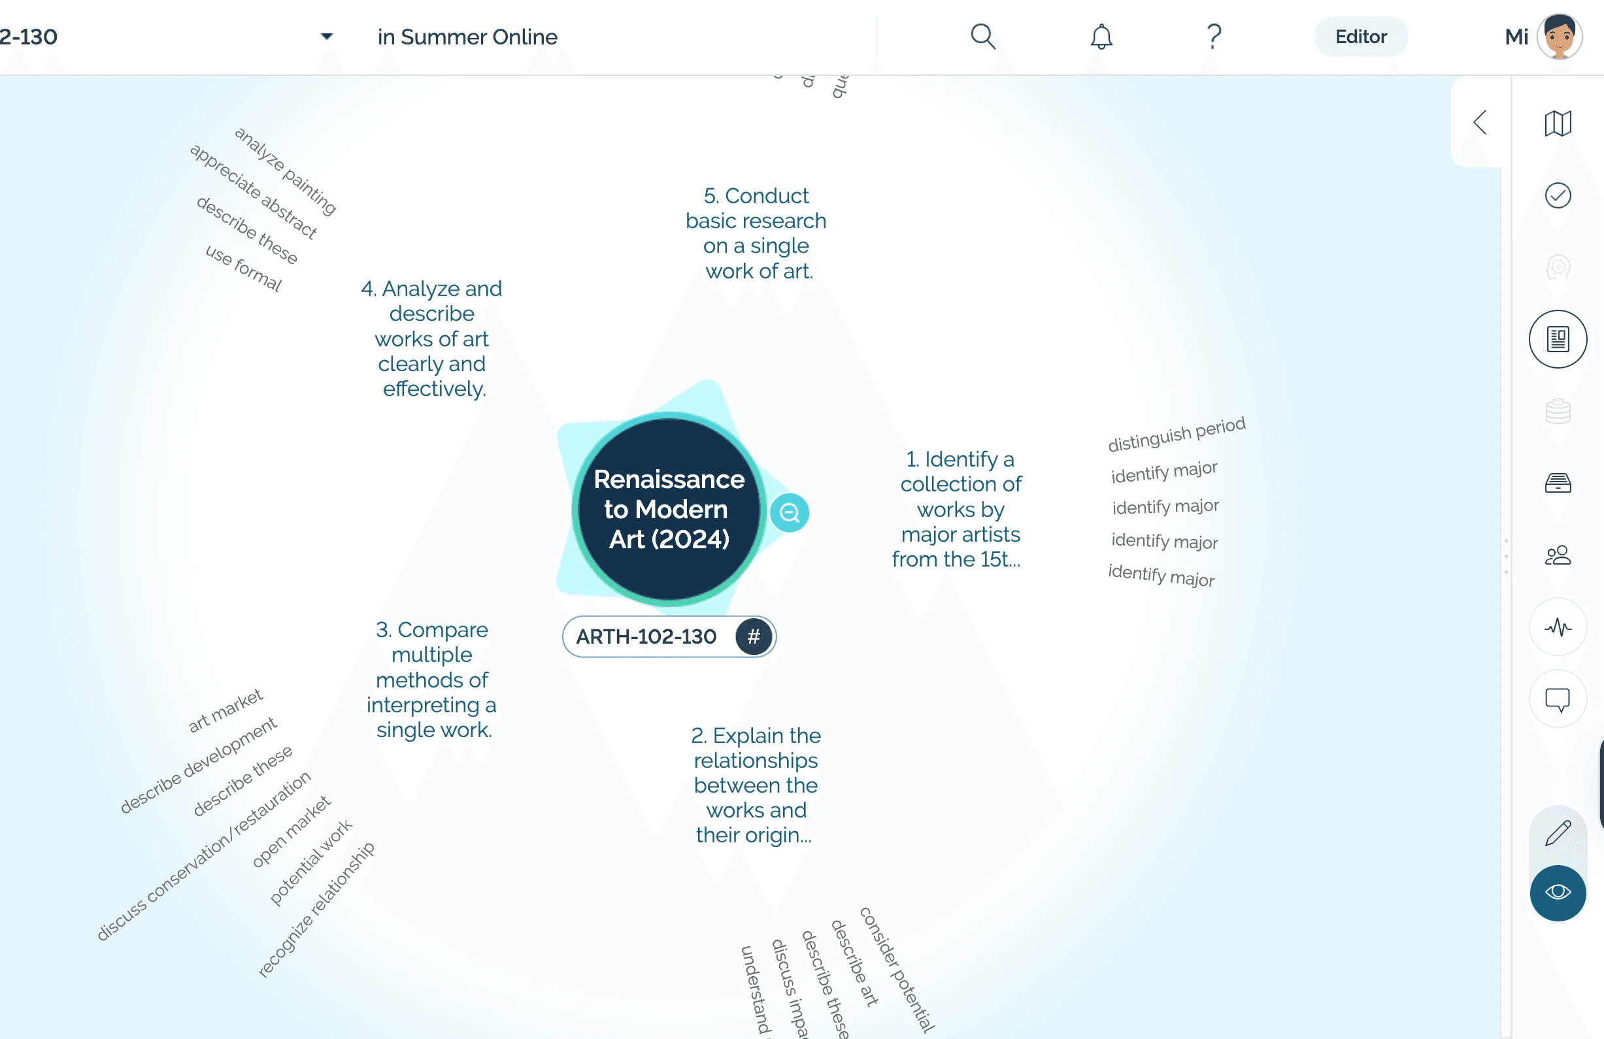Click the zoom-out magnifier on center node
1604x1039 pixels.
tap(789, 513)
